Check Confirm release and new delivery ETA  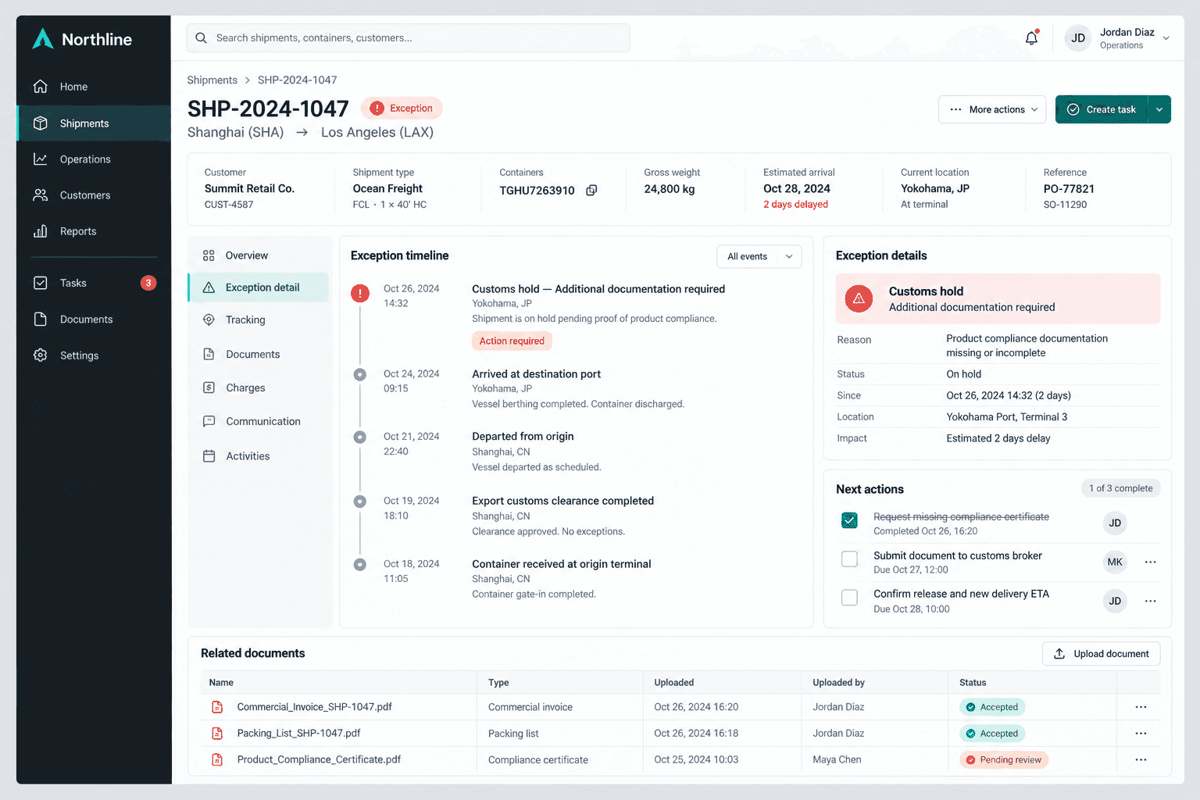pos(849,598)
